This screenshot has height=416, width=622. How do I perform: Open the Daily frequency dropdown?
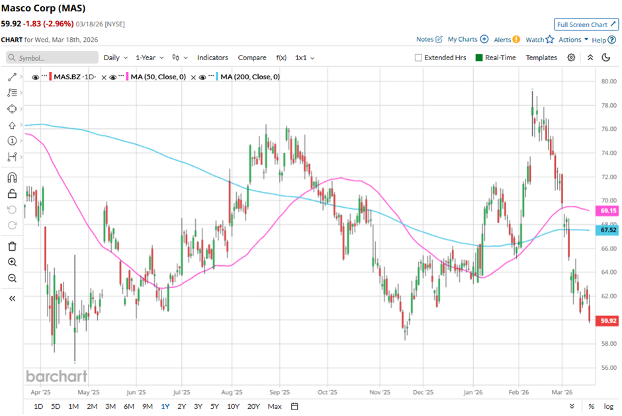click(116, 58)
